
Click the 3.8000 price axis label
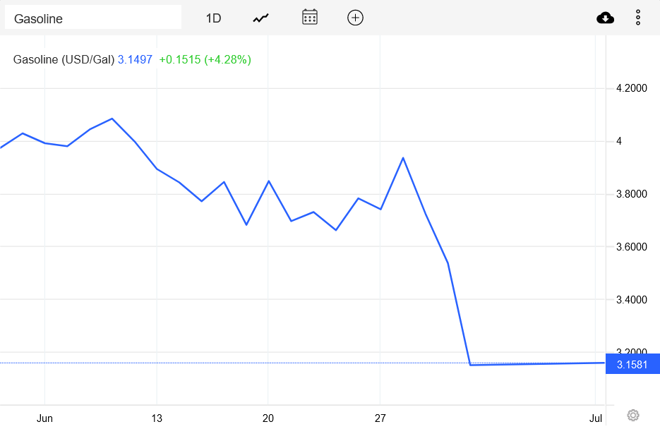[631, 194]
